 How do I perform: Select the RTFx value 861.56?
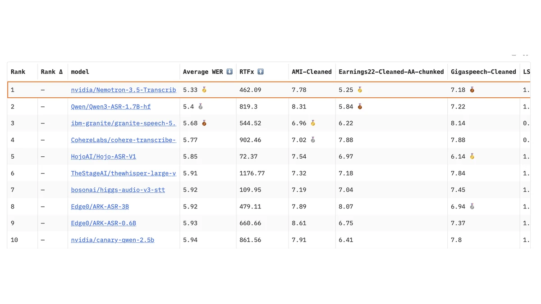(250, 240)
